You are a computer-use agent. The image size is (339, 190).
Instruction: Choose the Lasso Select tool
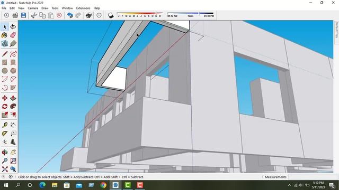click(13, 27)
